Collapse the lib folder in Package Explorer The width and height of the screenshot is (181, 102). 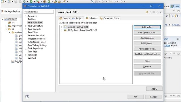pyautogui.click(x=6, y=29)
